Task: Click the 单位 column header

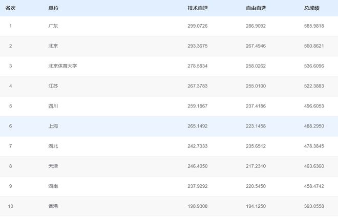Action: pos(53,8)
